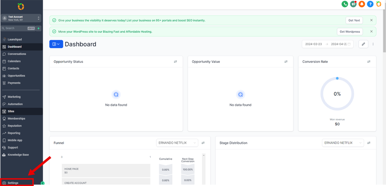The image size is (386, 186).
Task: Collapse the sidebar with the green arrow
Action: [x=42, y=183]
